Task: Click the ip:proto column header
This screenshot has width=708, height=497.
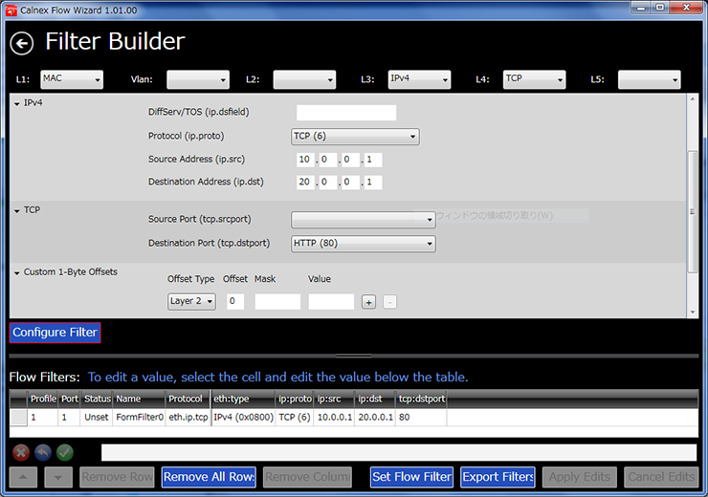Action: pos(295,400)
